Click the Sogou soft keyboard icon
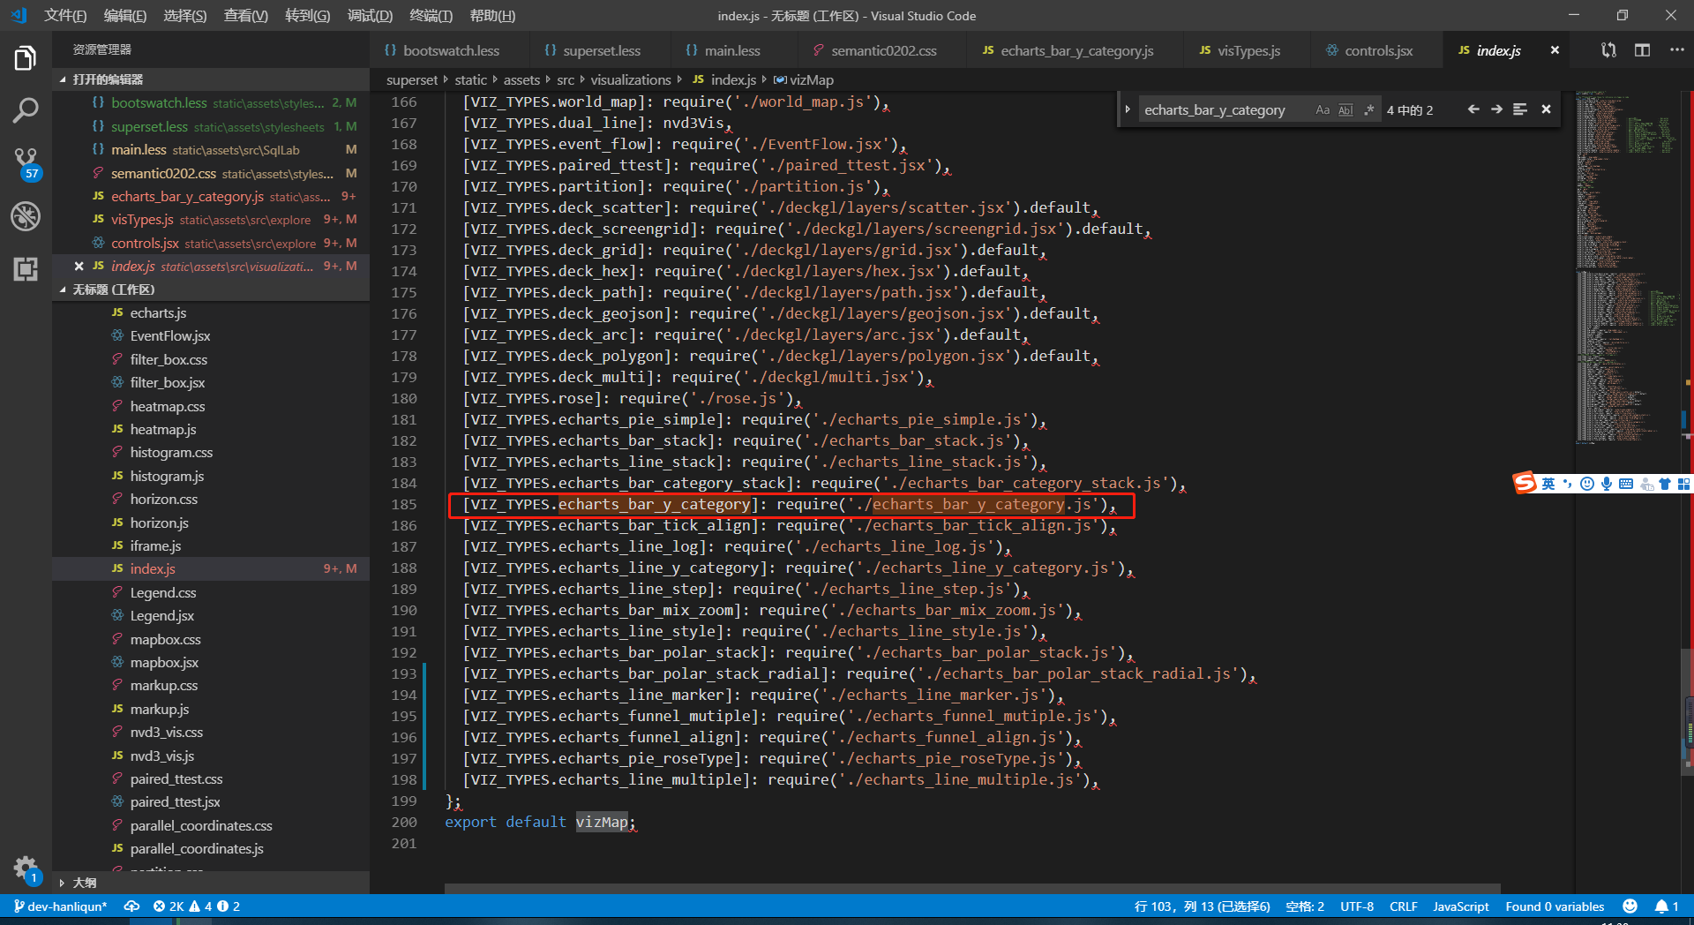1694x925 pixels. pyautogui.click(x=1626, y=484)
